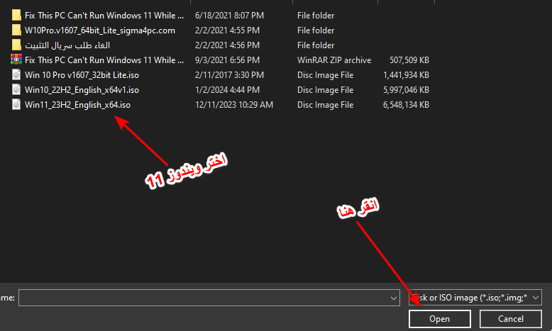
Task: Click File folder type in the Arabic-named folder row
Action: coord(316,45)
